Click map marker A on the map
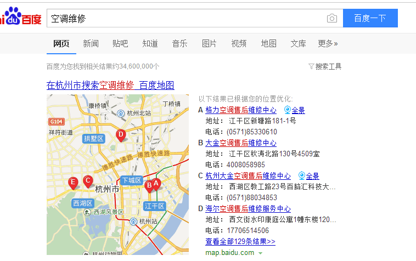 pos(156,183)
